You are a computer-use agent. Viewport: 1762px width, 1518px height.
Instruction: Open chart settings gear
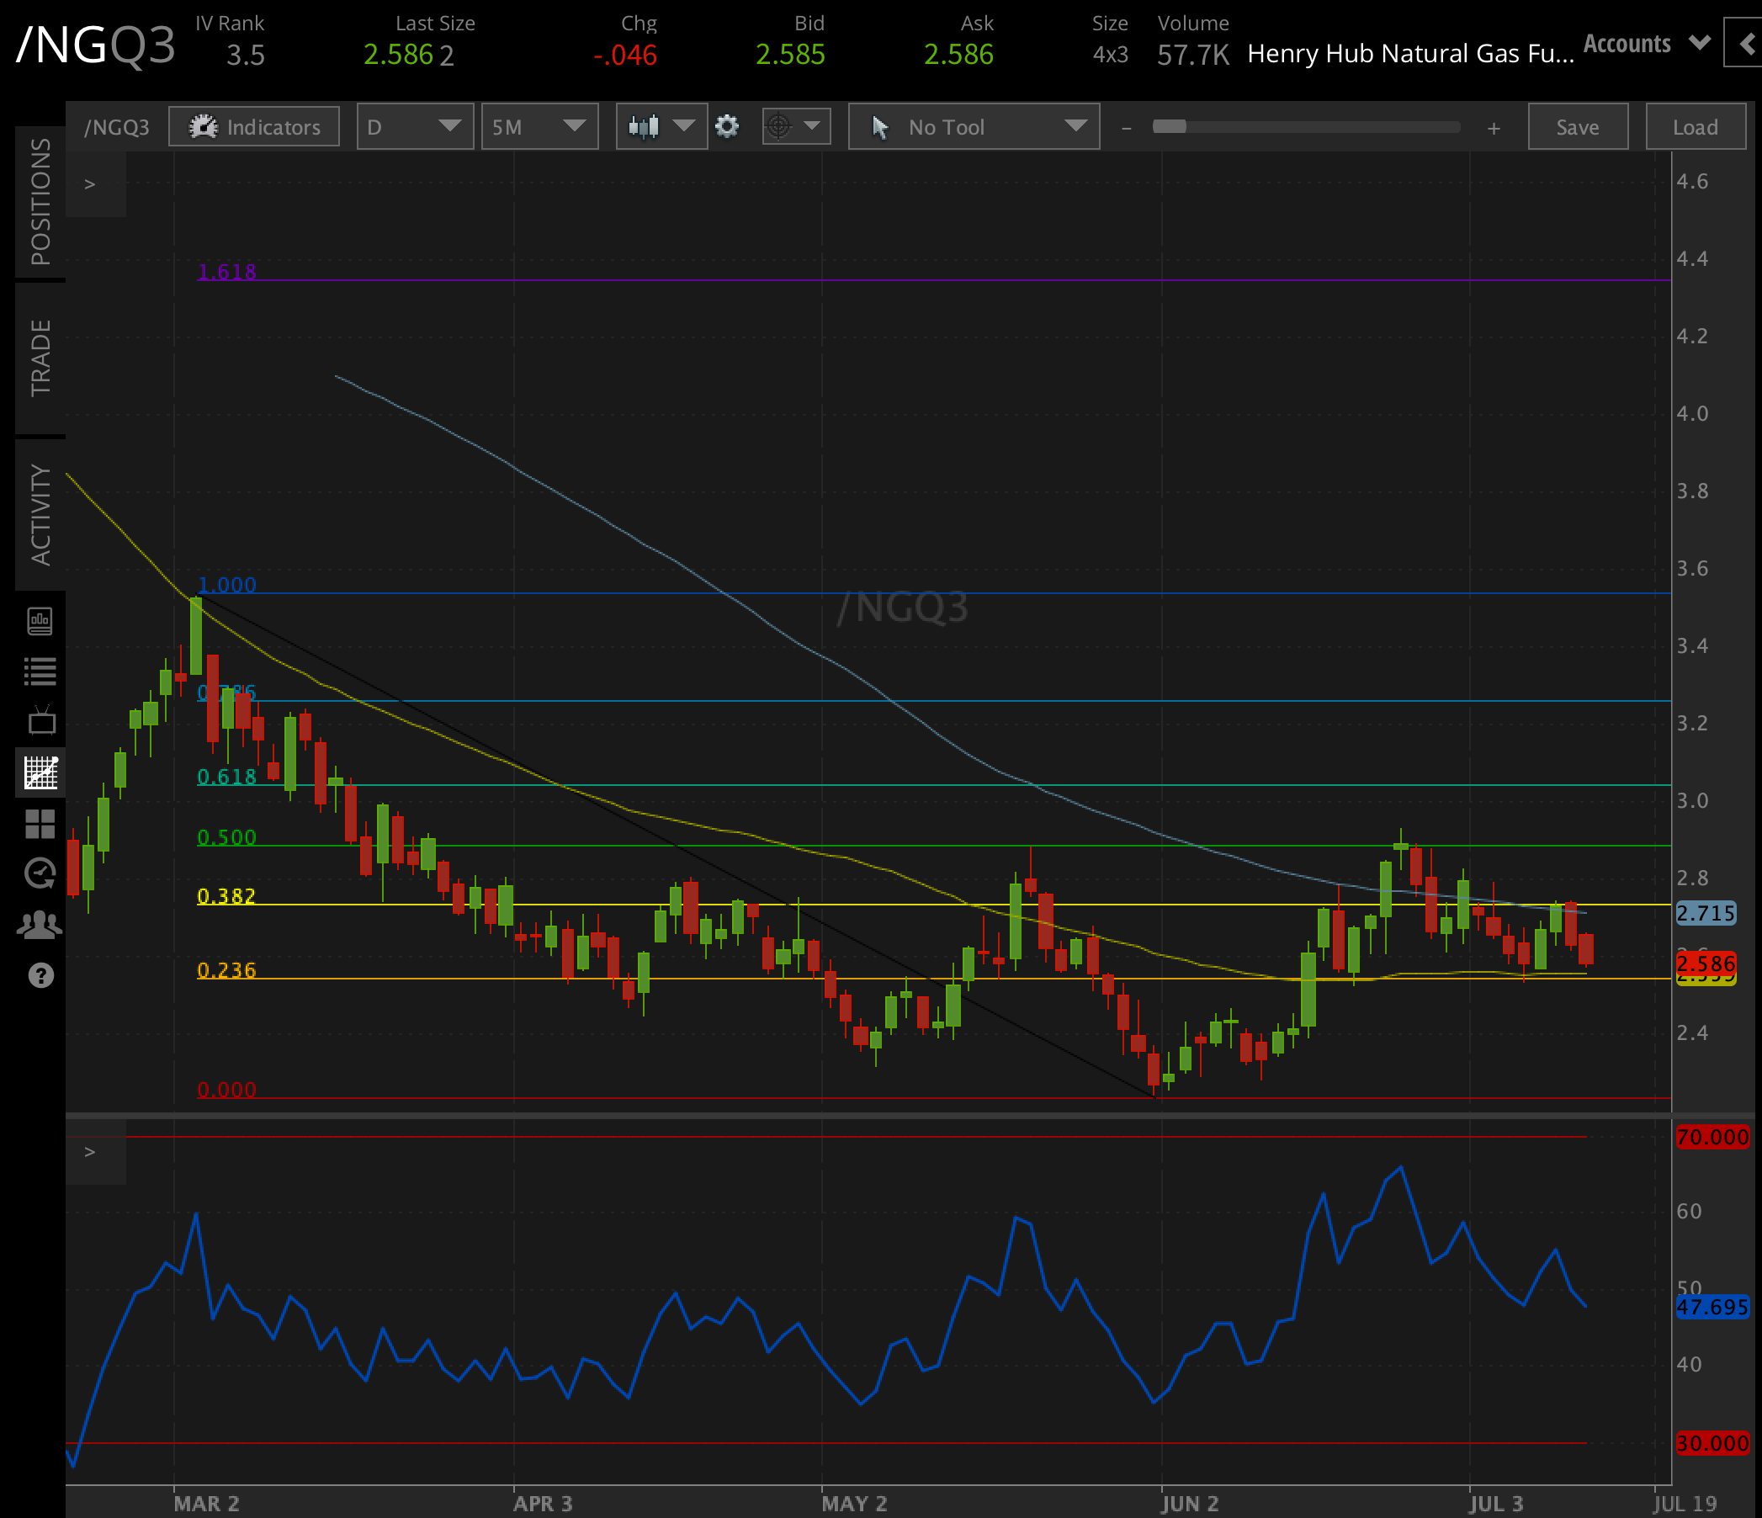(727, 126)
